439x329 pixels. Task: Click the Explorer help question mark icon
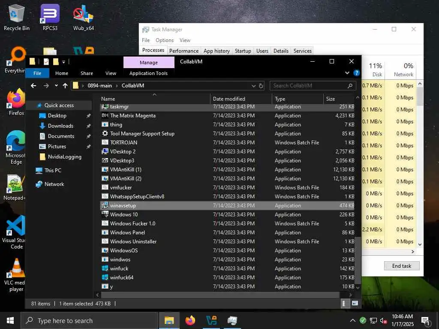pyautogui.click(x=356, y=73)
